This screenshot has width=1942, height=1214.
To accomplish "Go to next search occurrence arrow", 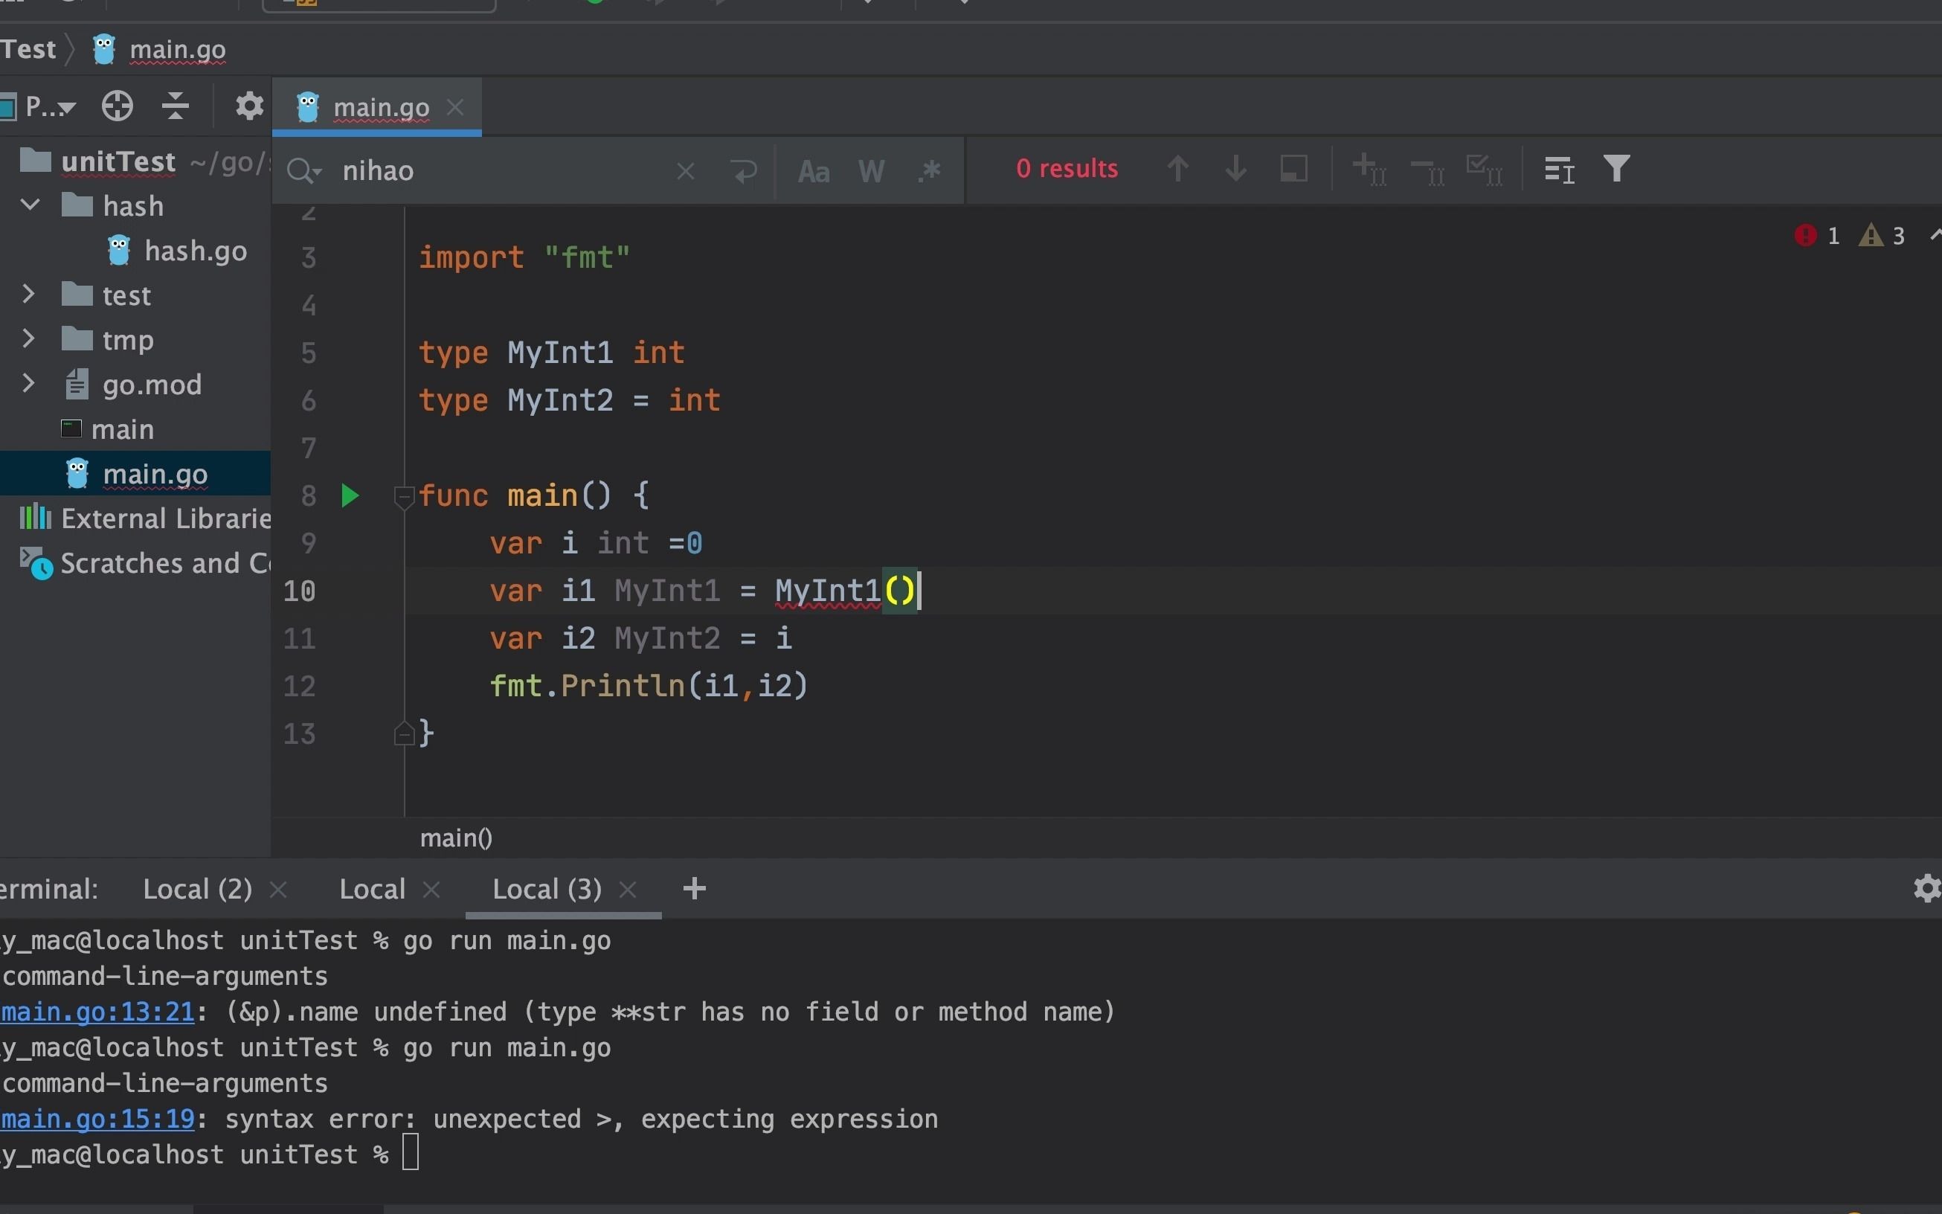I will [x=1235, y=169].
